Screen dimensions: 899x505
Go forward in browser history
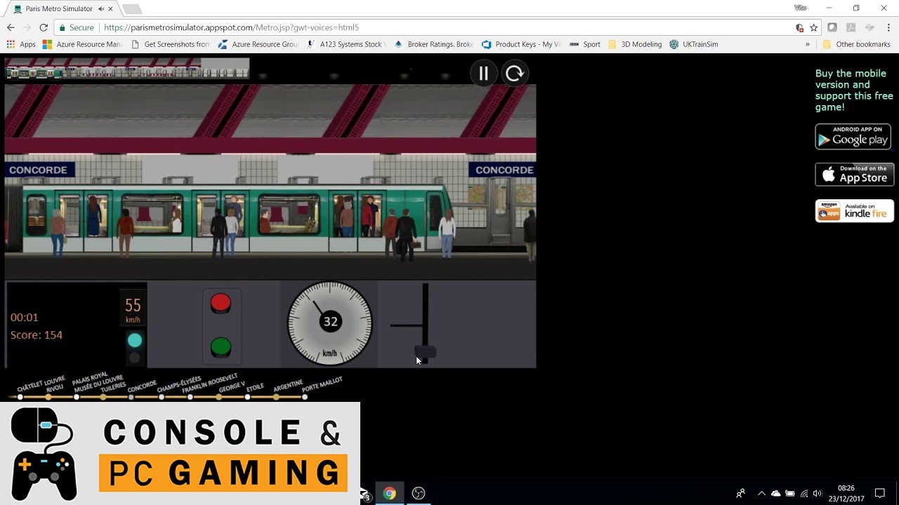point(27,27)
